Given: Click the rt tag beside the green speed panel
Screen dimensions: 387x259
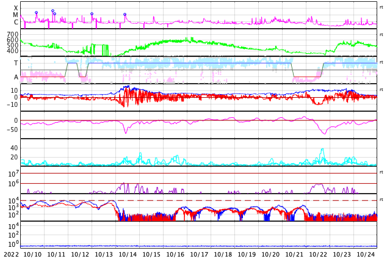Looking at the screenshot, I should pyautogui.click(x=382, y=35).
